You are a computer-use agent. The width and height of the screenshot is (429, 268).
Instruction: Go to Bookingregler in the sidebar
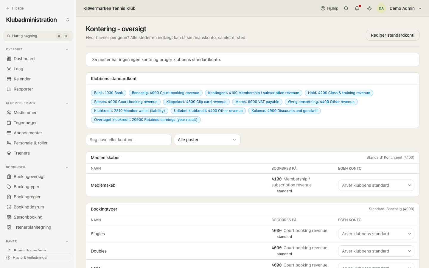pos(38,197)
